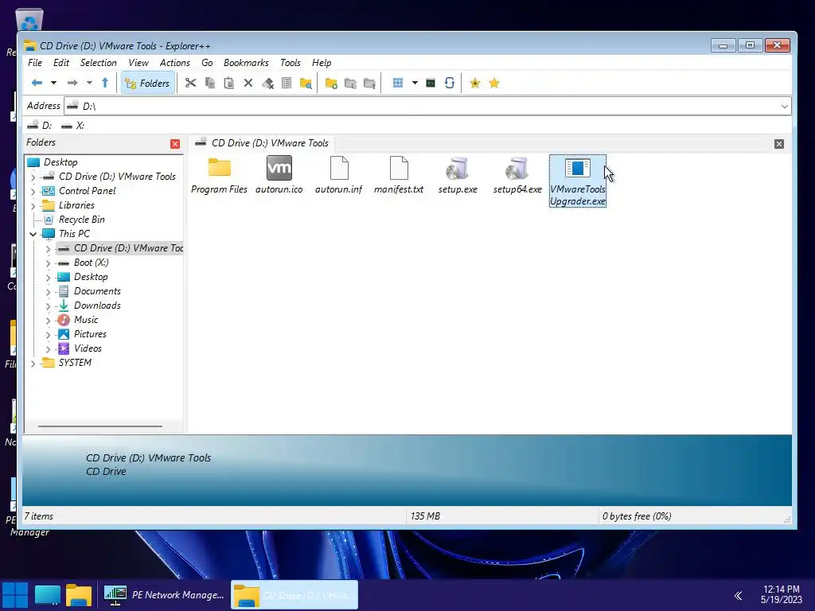Open the Actions menu
This screenshot has width=815, height=611.
pos(174,63)
